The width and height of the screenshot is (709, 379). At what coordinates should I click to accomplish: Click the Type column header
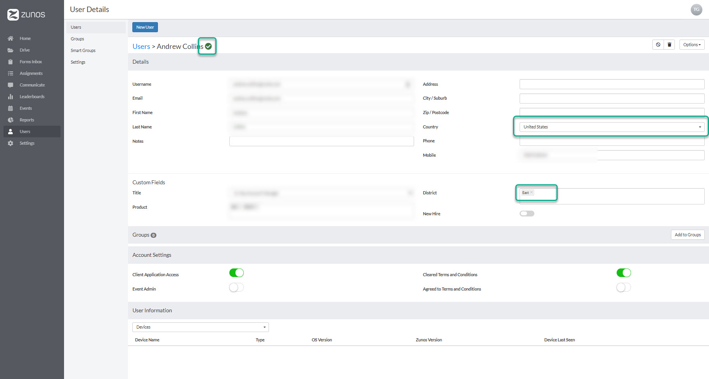(x=260, y=340)
